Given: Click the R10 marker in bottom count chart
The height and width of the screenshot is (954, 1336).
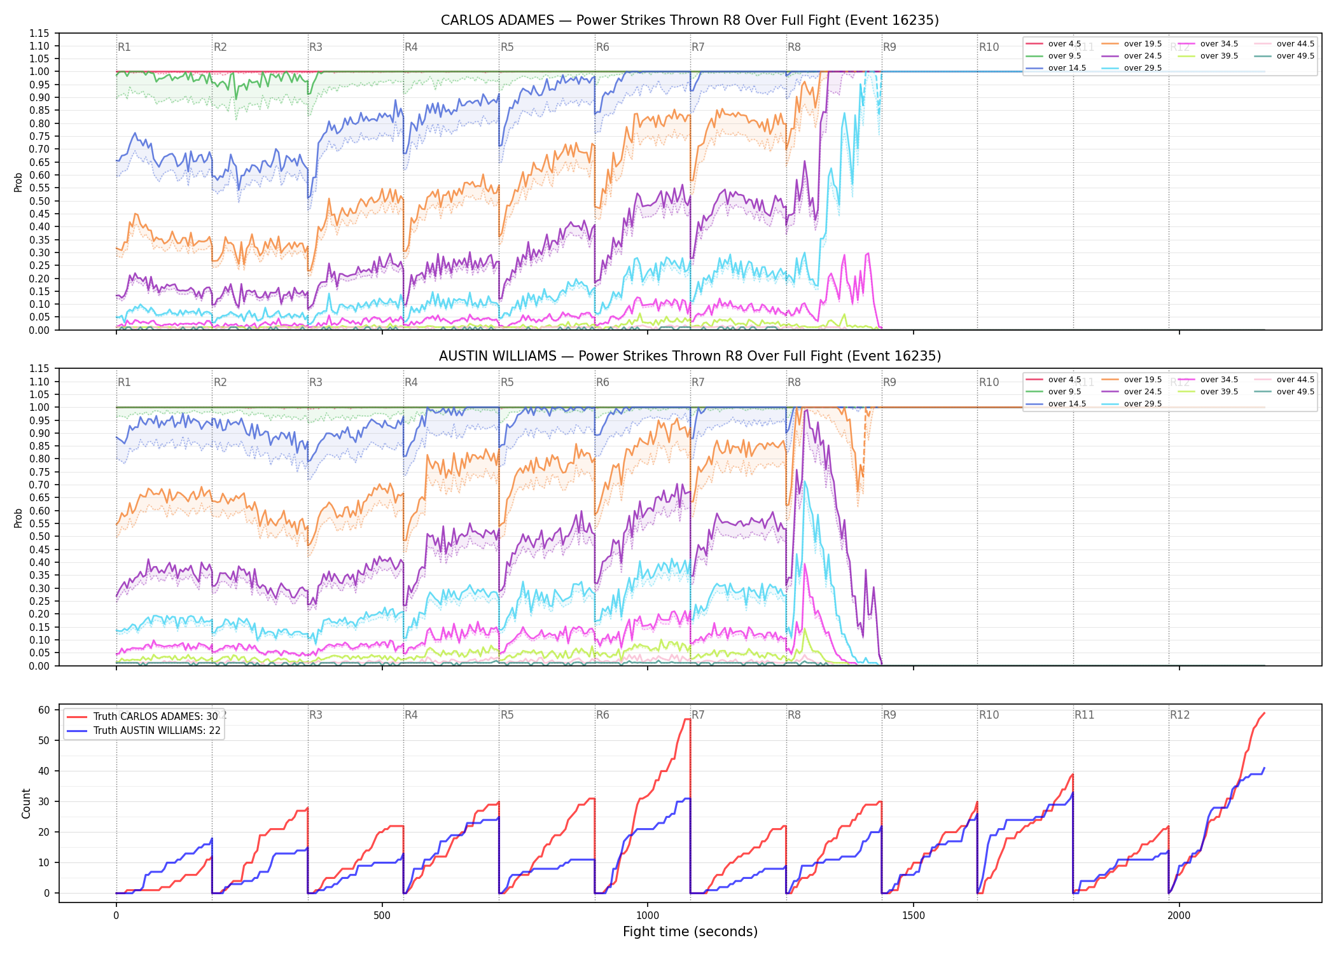Looking at the screenshot, I should (x=989, y=715).
